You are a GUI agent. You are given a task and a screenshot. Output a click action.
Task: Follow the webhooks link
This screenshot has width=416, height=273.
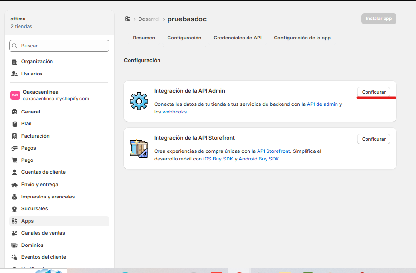click(x=175, y=112)
